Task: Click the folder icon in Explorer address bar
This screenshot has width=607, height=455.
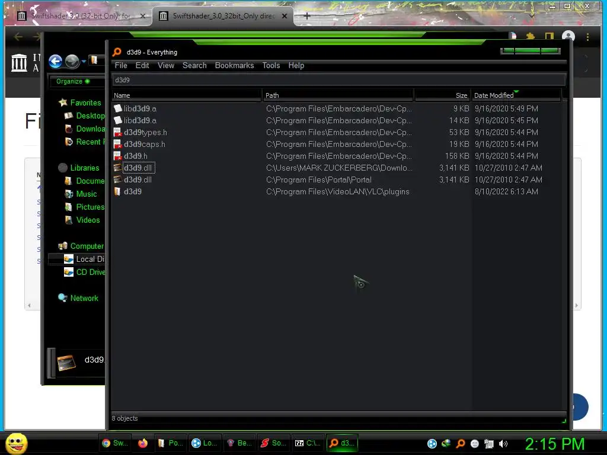Action: (x=94, y=60)
